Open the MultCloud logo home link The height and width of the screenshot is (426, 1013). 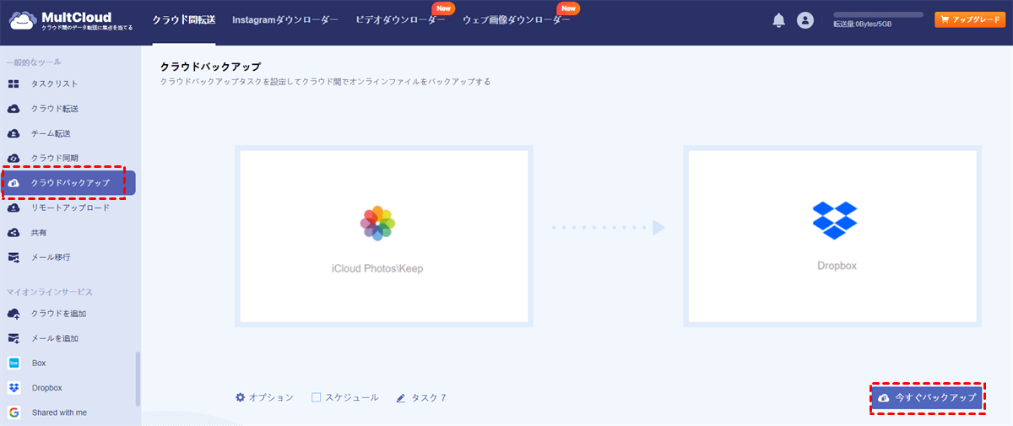click(70, 21)
